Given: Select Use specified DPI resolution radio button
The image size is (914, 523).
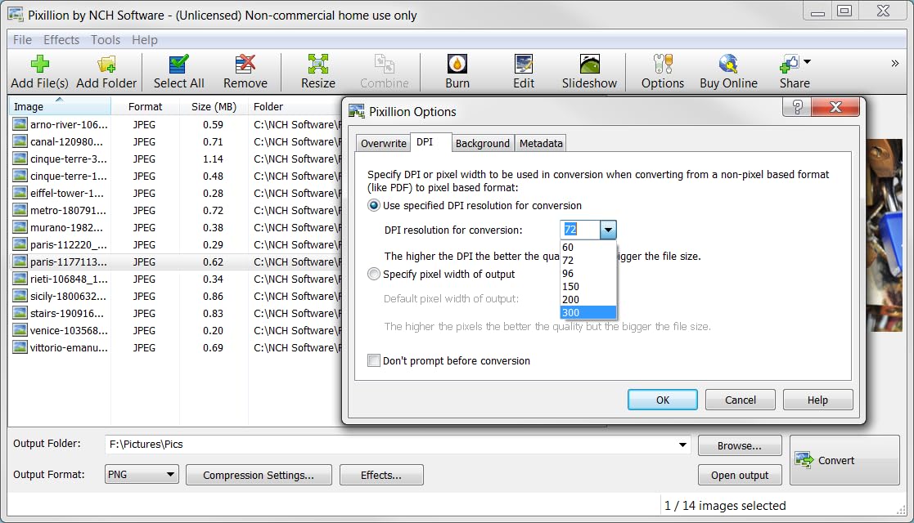Looking at the screenshot, I should coord(374,206).
